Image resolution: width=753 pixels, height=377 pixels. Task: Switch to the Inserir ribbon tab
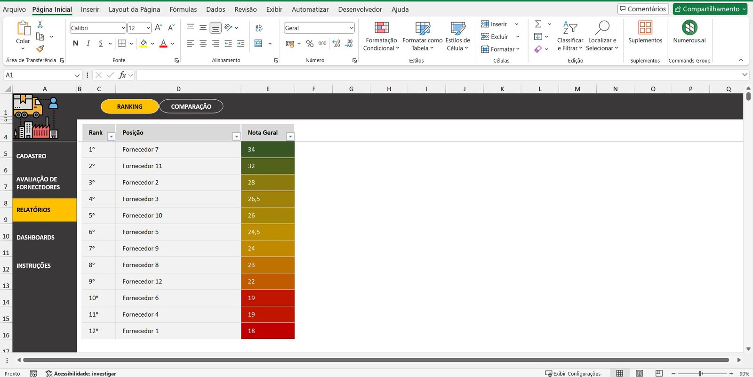pyautogui.click(x=90, y=9)
